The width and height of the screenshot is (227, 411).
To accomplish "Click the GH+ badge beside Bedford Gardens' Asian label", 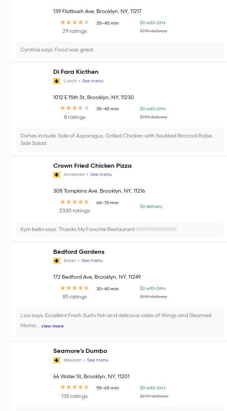I will pos(57,261).
